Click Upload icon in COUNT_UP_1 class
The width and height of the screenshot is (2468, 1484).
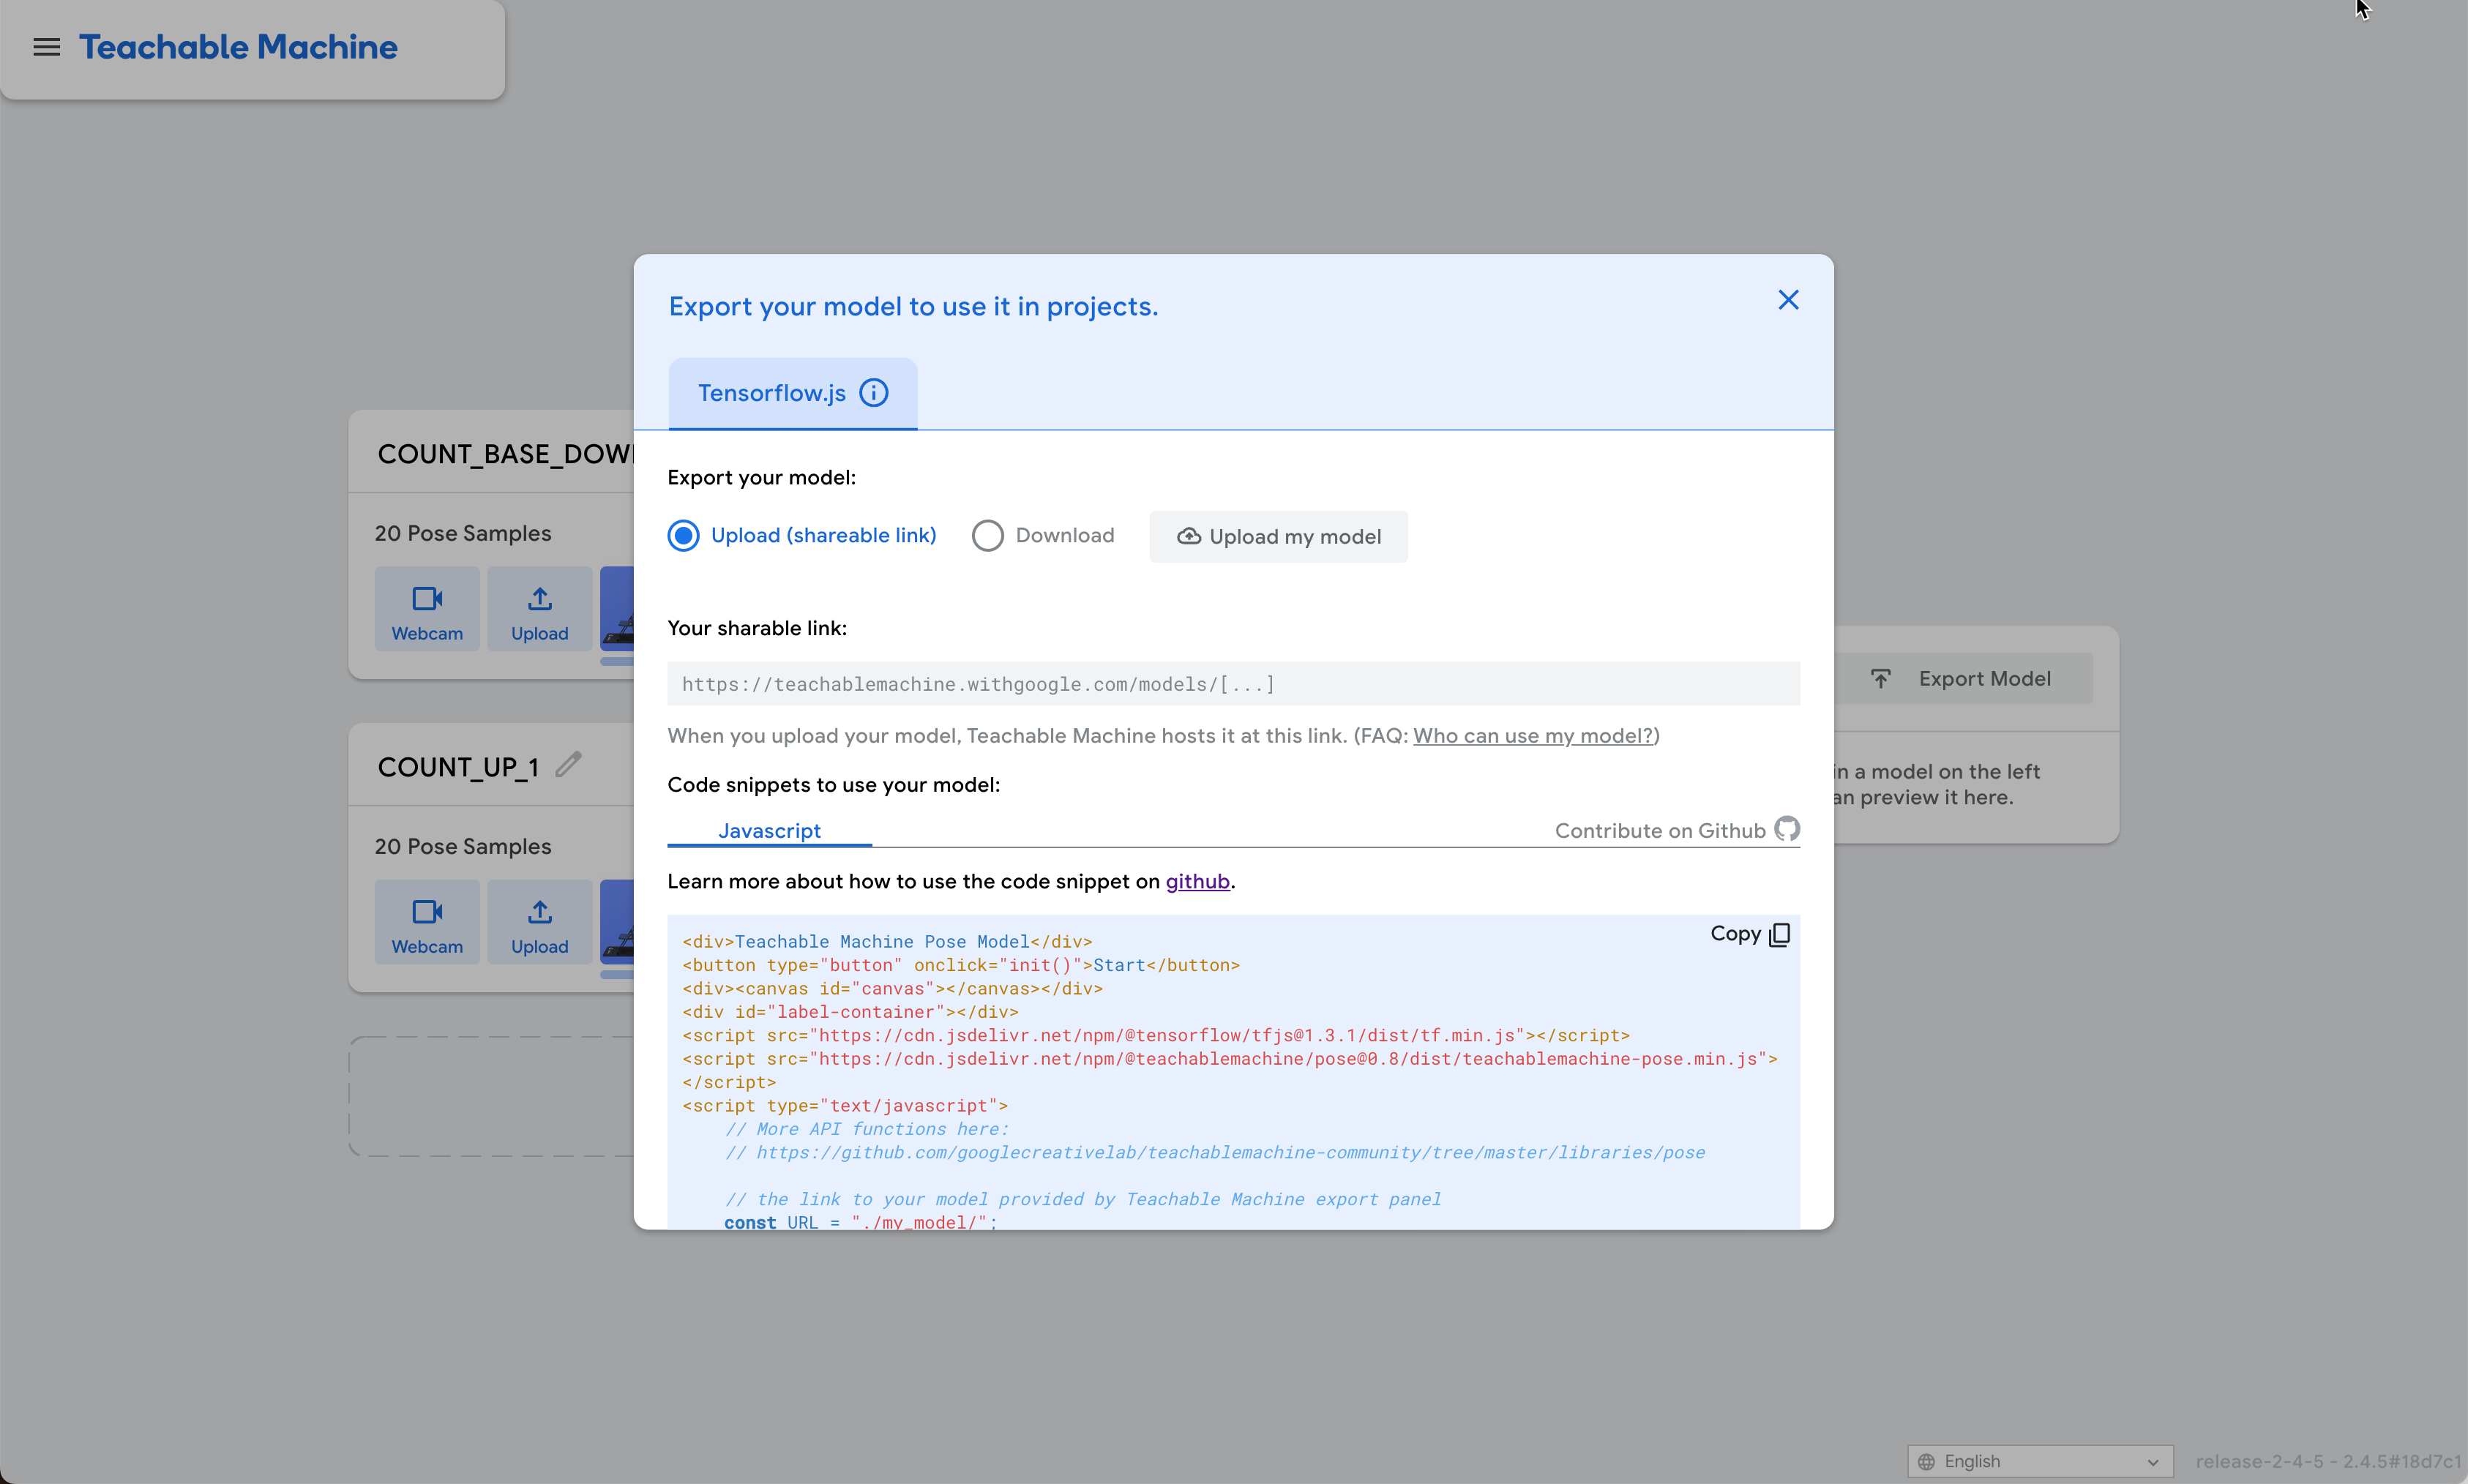pyautogui.click(x=539, y=923)
